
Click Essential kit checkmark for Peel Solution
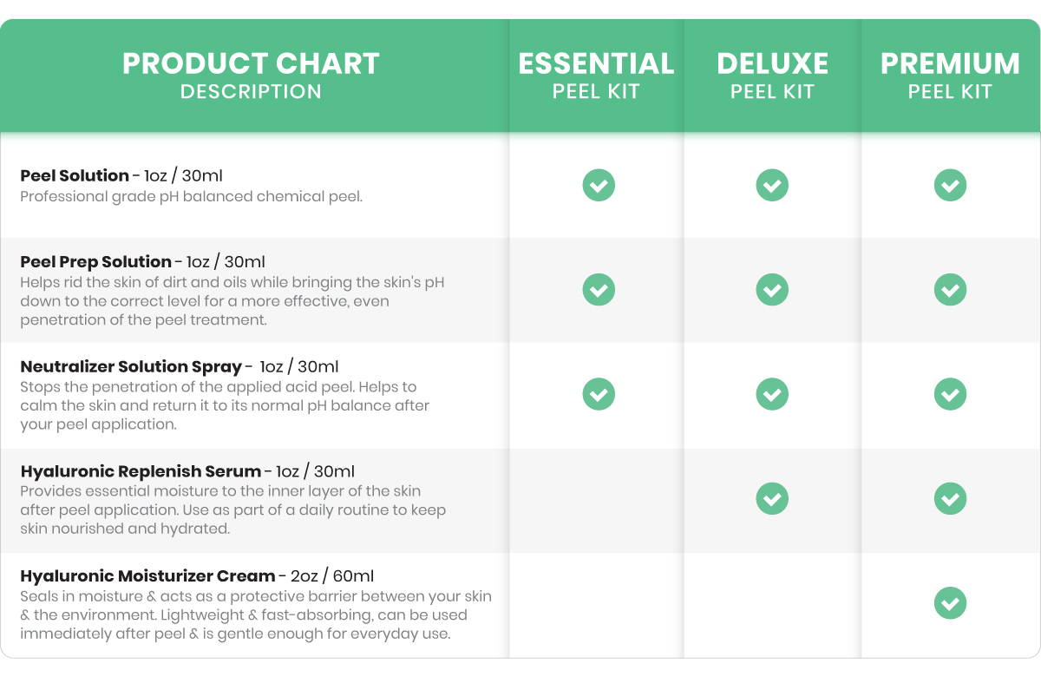coord(599,185)
